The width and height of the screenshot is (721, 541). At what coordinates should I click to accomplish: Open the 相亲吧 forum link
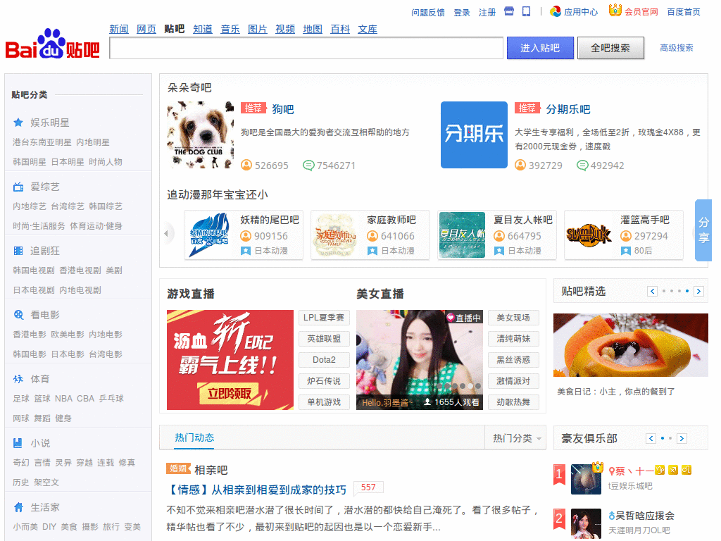(x=211, y=470)
